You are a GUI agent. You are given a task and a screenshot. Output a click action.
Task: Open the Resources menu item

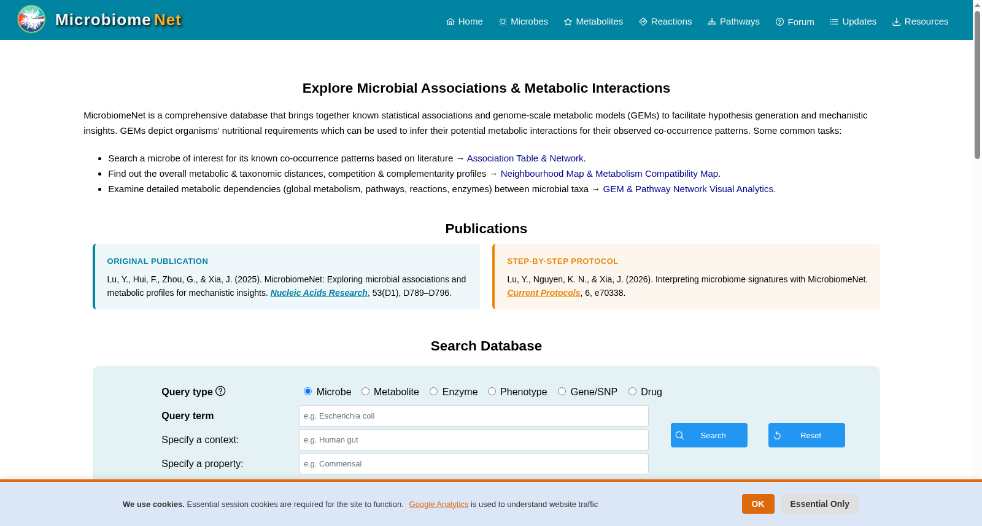(920, 21)
